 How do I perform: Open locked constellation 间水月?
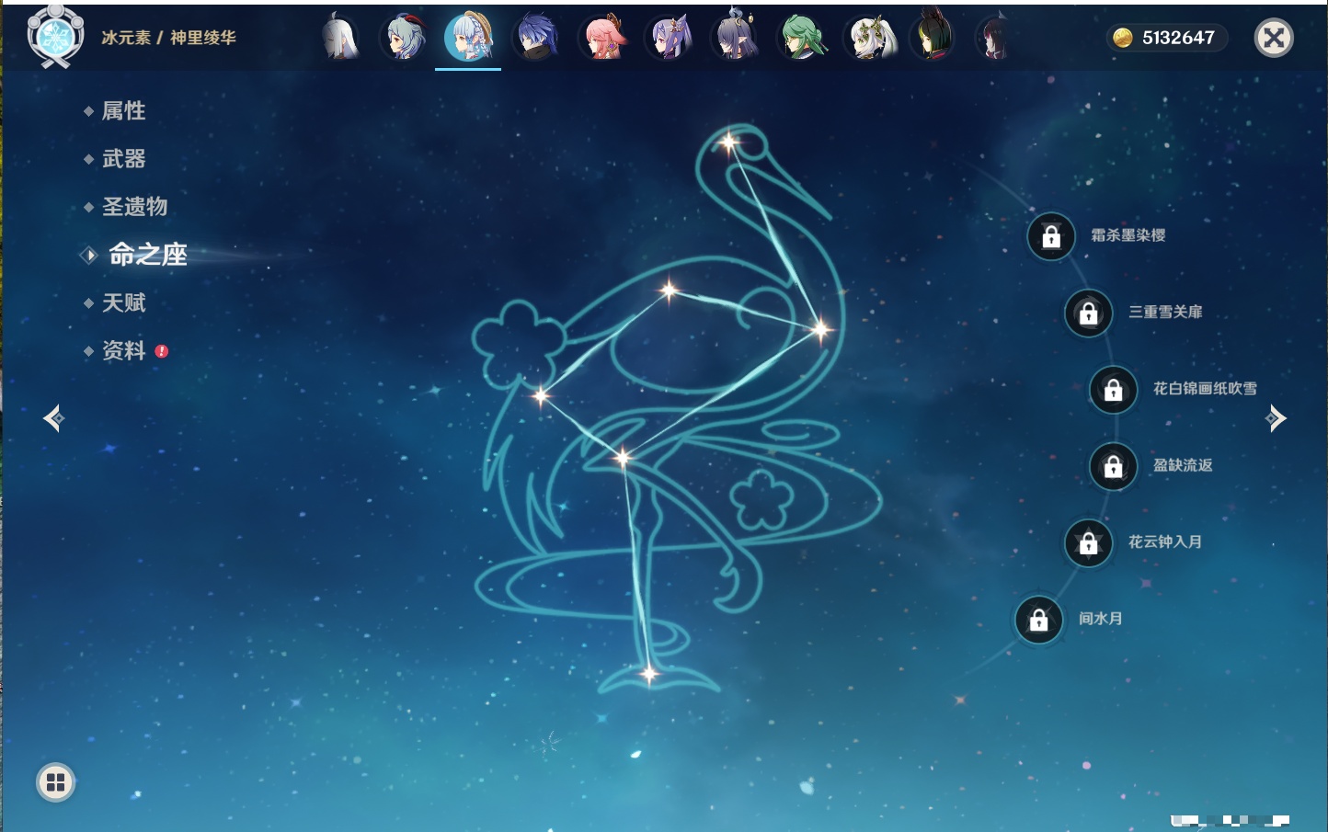1038,620
